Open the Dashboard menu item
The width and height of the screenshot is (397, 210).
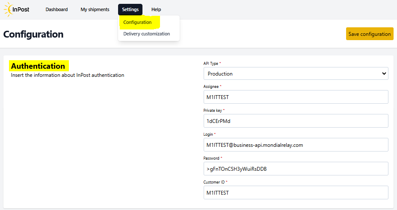(56, 9)
